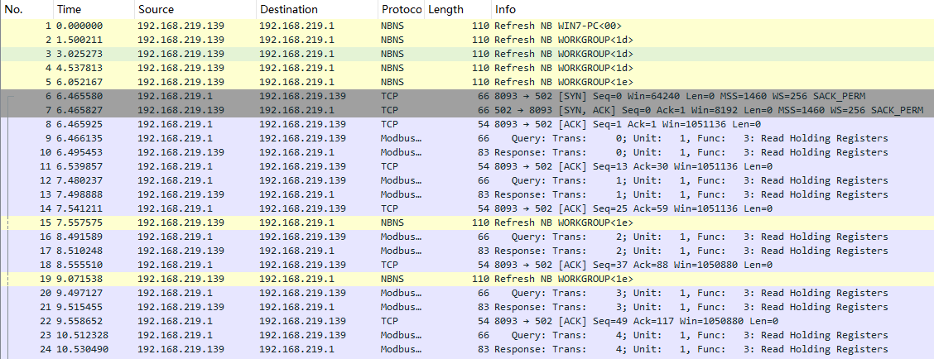This screenshot has width=934, height=359.
Task: Select Modbus query Trans 2 packet 16
Action: click(467, 237)
